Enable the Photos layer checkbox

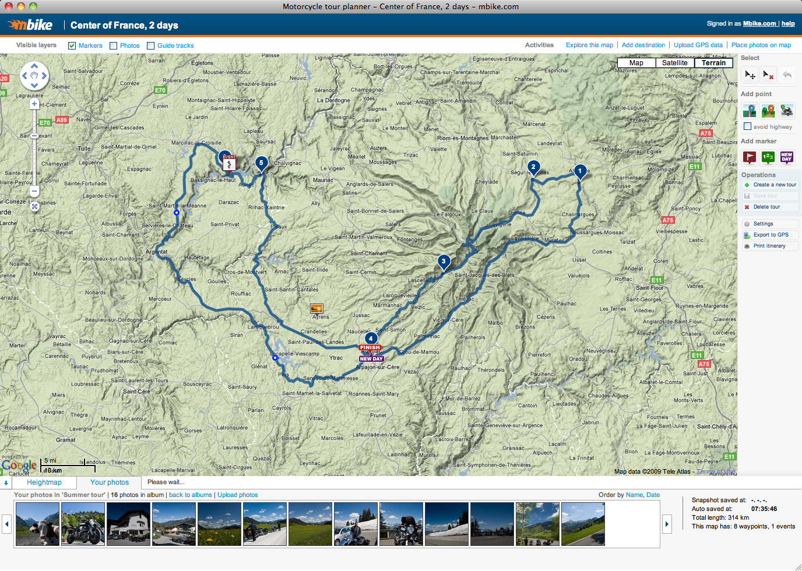pos(114,45)
